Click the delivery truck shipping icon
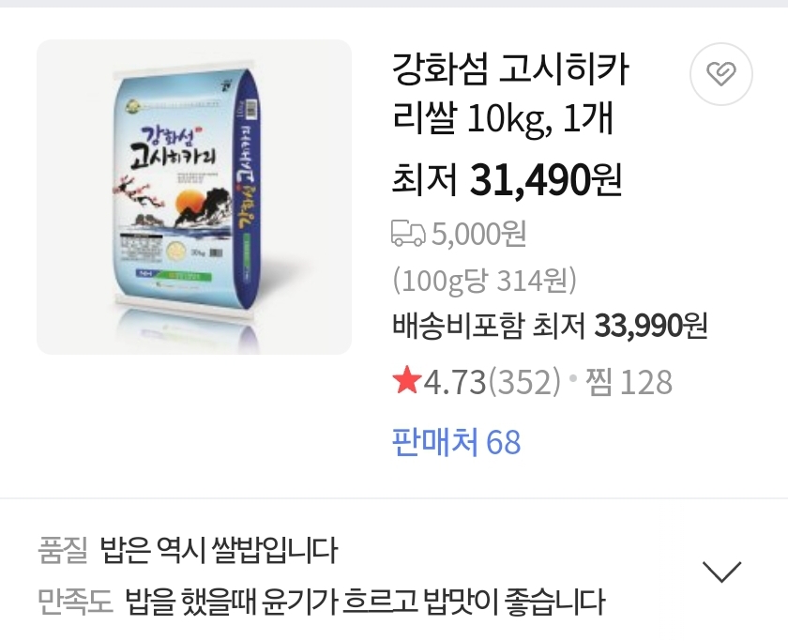Screen dimensions: 788x641 tap(408, 234)
